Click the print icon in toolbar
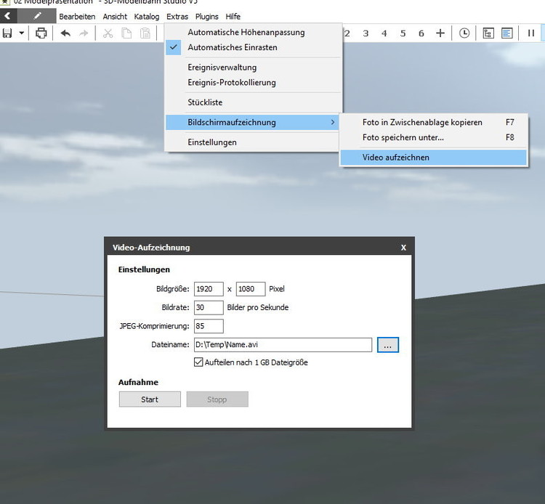 point(41,33)
